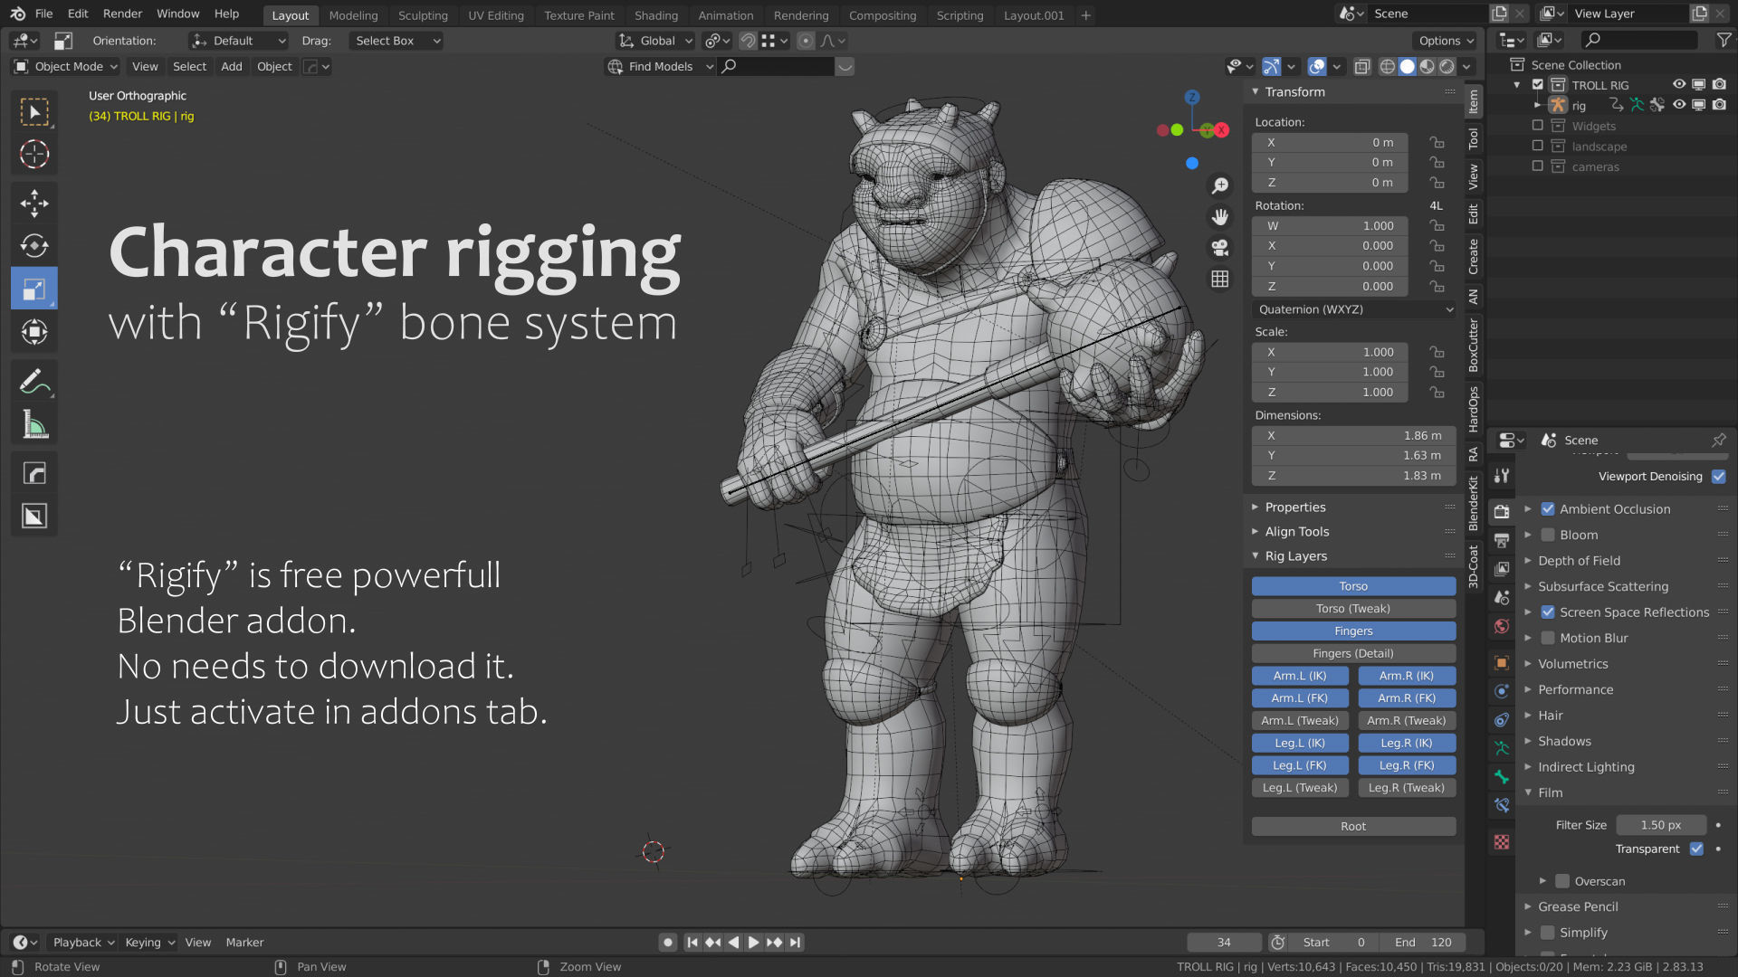Jump to timeline start frame
This screenshot has height=977, width=1738.
[x=692, y=943]
